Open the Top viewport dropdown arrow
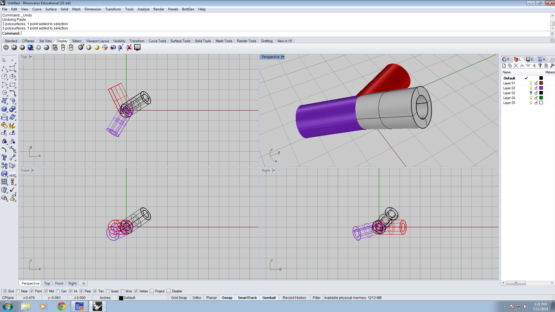The height and width of the screenshot is (312, 555). click(31, 57)
